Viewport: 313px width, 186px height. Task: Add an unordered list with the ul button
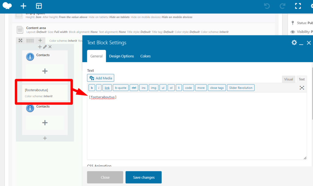[x=163, y=87]
